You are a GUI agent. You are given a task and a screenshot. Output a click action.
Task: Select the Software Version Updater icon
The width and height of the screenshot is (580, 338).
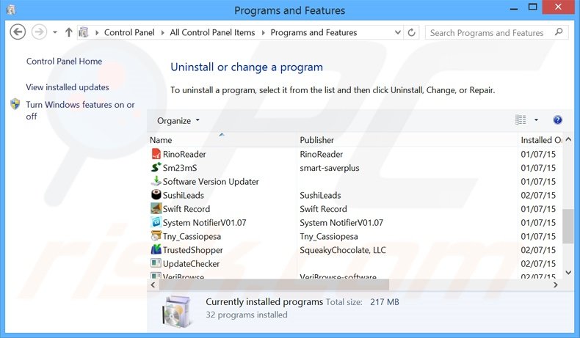[x=156, y=181]
